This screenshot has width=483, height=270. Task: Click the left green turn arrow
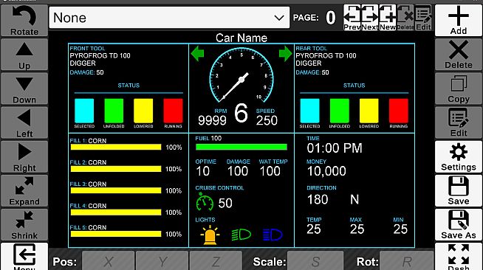coord(197,54)
